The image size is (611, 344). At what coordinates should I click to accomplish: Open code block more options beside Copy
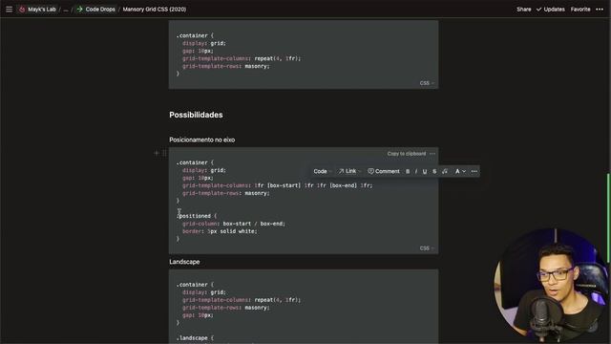click(x=432, y=154)
